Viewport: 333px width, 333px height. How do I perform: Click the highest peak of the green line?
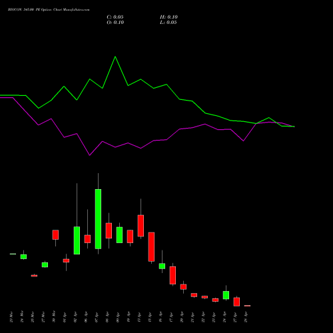tap(115, 57)
